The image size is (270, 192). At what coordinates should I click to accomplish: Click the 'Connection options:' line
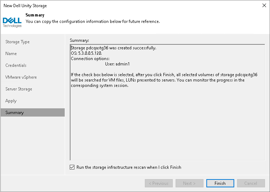coord(90,59)
